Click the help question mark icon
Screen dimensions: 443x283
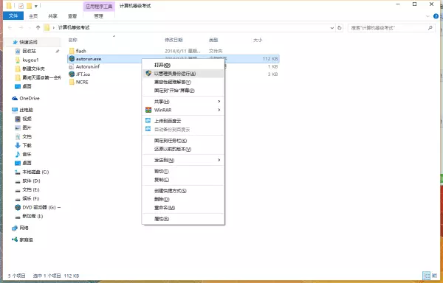(x=436, y=16)
